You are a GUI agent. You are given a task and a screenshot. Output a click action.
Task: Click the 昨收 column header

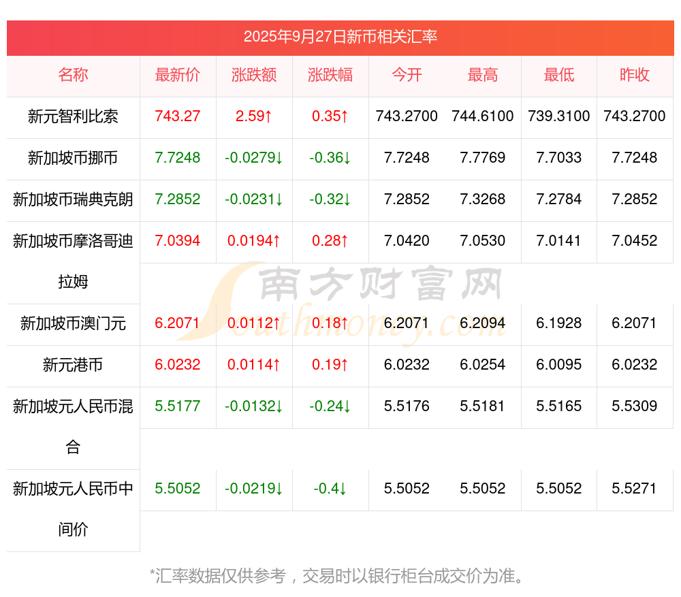[635, 75]
